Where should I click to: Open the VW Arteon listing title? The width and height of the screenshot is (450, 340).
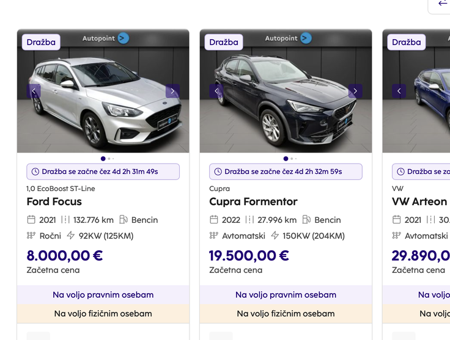point(419,201)
